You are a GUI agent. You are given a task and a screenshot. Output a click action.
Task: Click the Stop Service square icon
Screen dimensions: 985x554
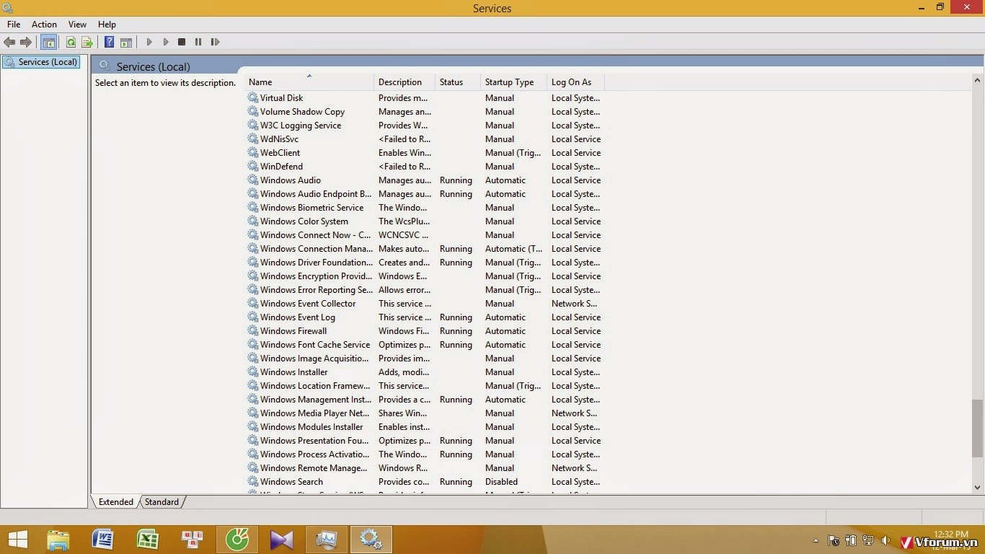tap(182, 42)
